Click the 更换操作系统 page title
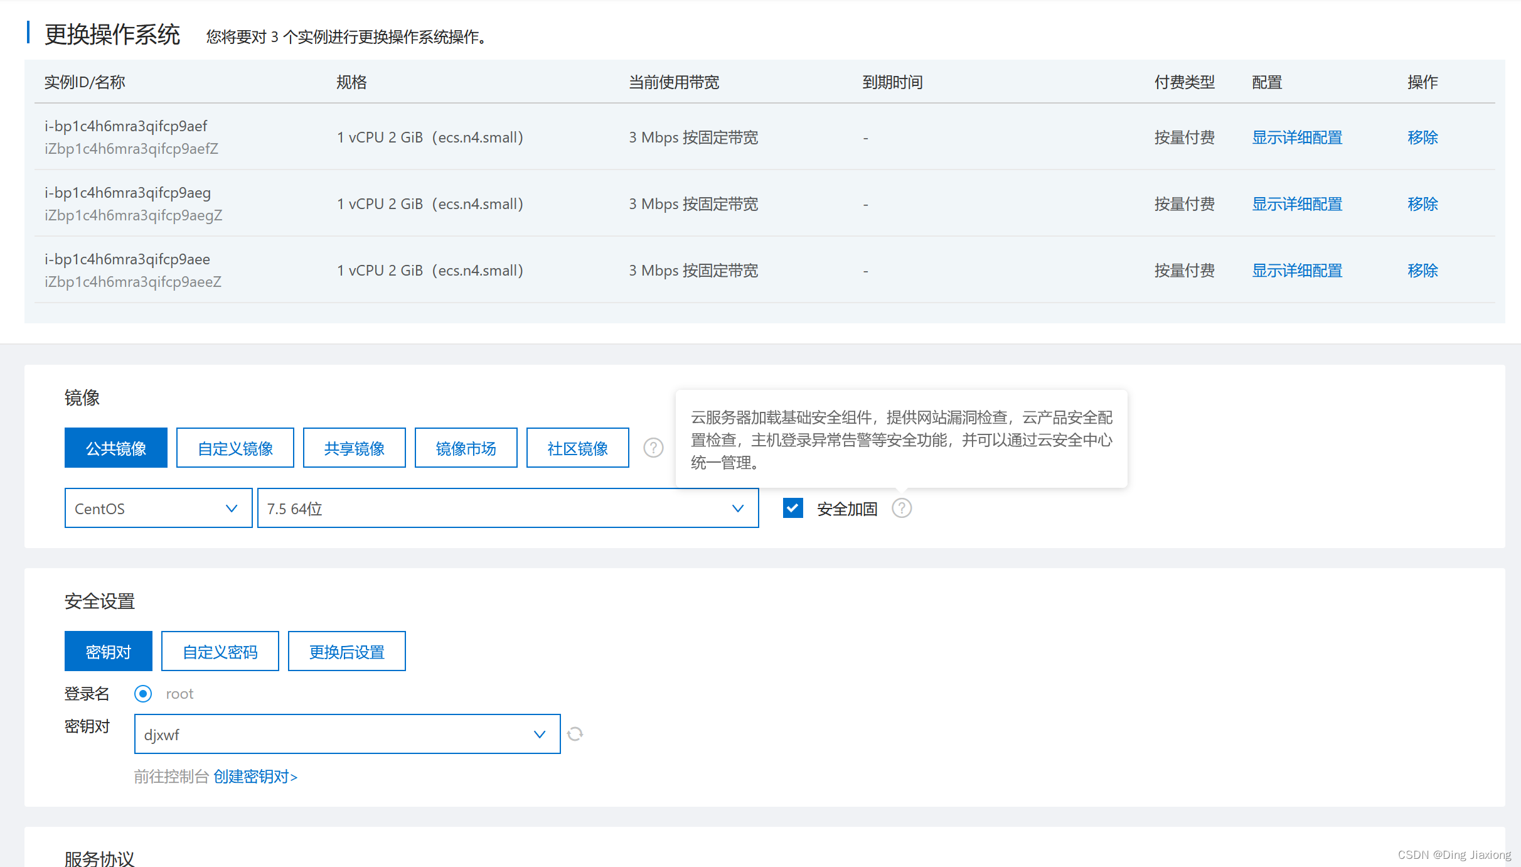 112,34
